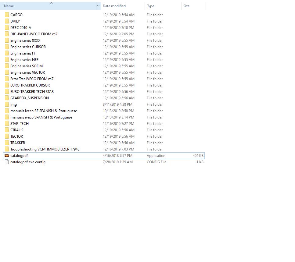Click the Engine series SOFIM folder icon
The width and height of the screenshot is (295, 262).
[x=7, y=66]
